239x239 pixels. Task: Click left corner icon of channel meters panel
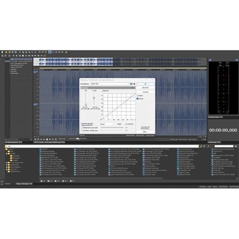[x=210, y=60]
